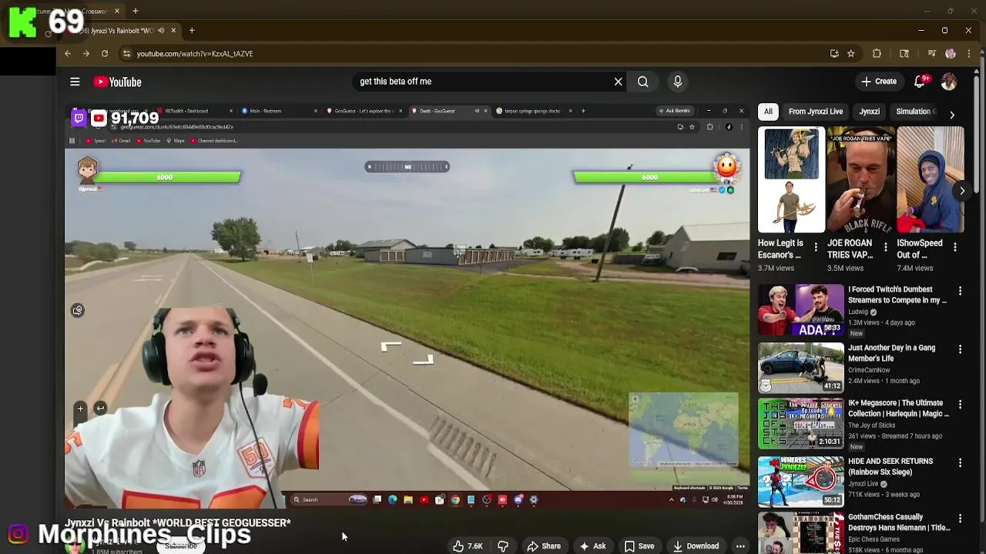Open options for Ludwig's video

(x=960, y=291)
